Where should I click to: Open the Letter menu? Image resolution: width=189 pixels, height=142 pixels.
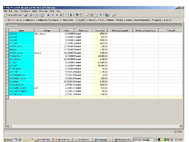pyautogui.click(x=35, y=11)
